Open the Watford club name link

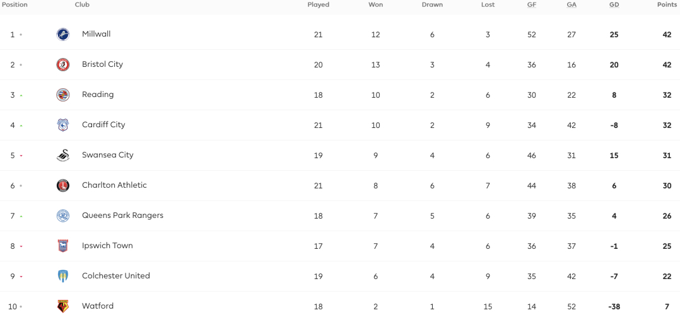(98, 306)
